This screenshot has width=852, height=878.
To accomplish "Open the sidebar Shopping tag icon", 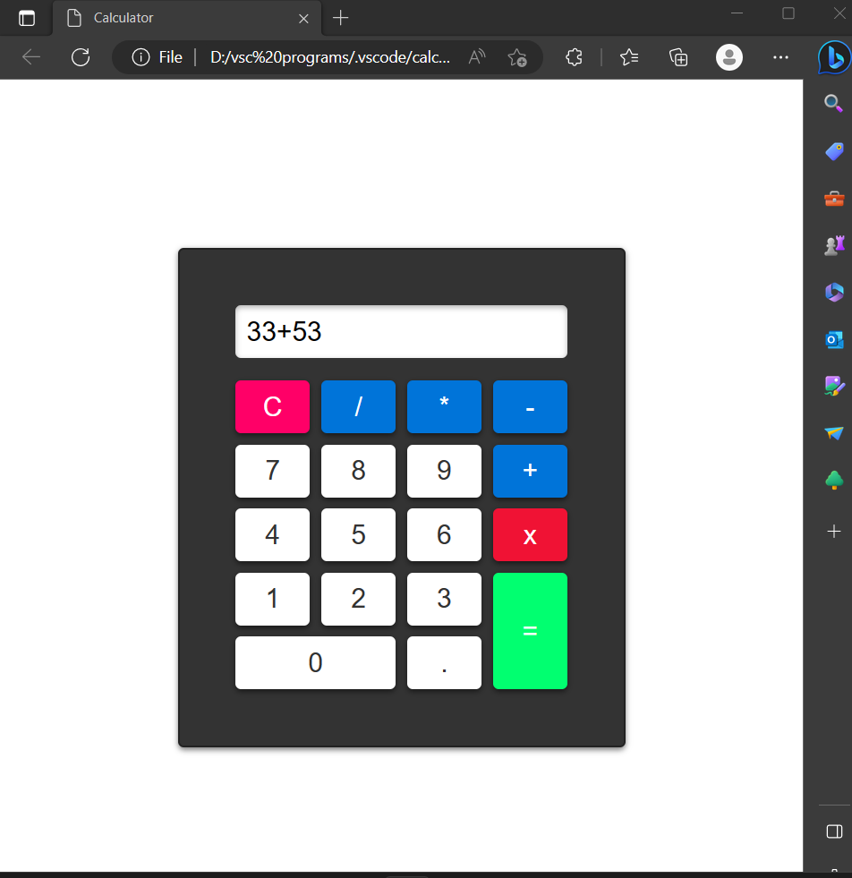I will click(x=834, y=151).
